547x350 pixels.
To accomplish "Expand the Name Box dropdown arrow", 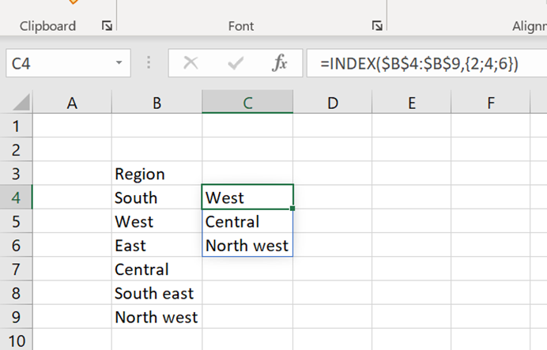I will [119, 63].
